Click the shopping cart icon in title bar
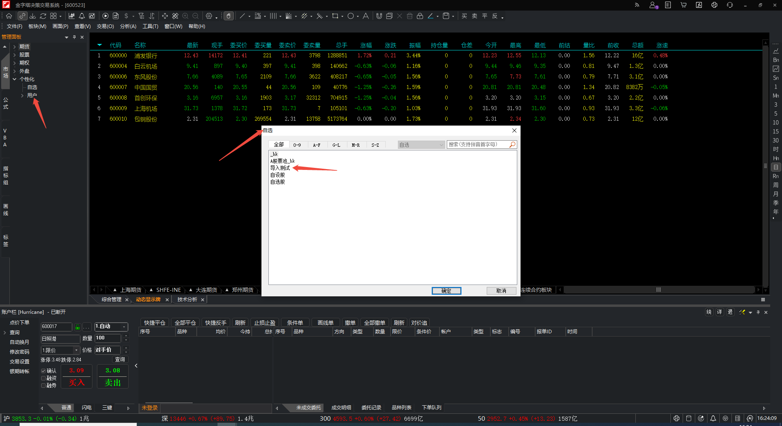Screen dimensions: 782x426 tap(683, 5)
